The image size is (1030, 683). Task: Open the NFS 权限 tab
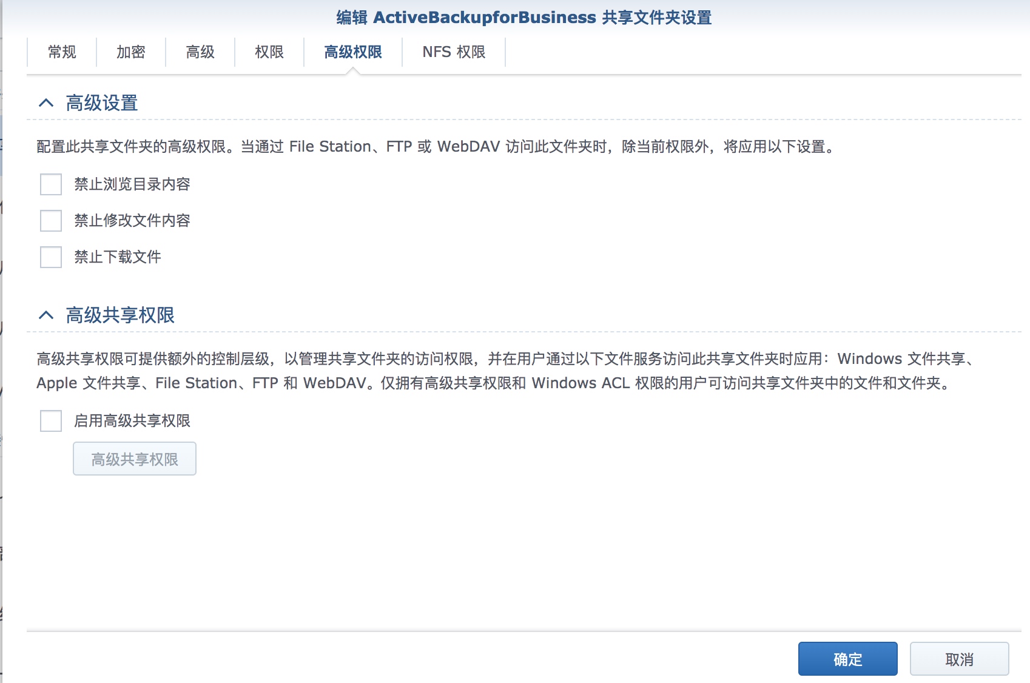(x=454, y=52)
